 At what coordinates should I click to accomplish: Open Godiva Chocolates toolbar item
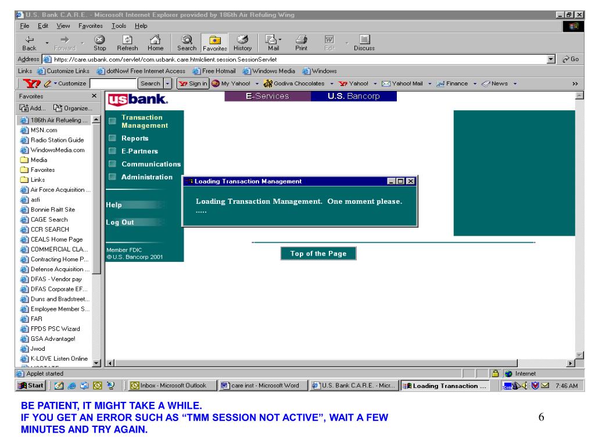(x=294, y=84)
